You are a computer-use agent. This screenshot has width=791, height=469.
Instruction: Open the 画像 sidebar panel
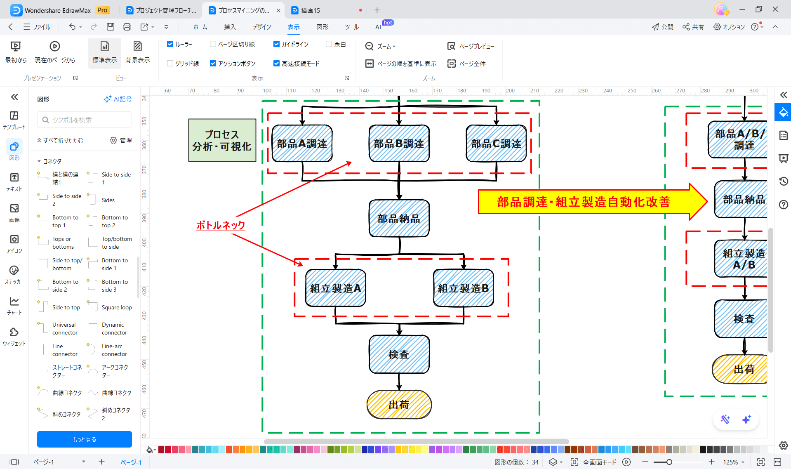14,213
